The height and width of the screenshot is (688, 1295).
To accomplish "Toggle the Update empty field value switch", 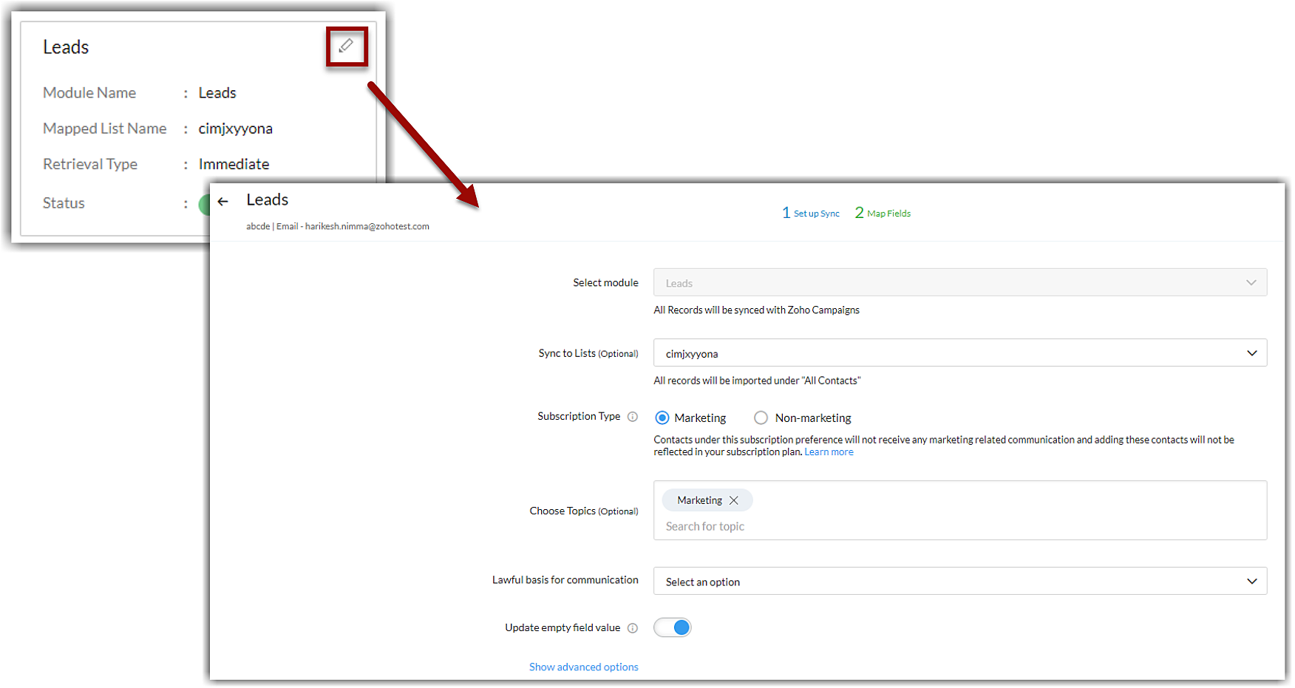I will click(673, 628).
